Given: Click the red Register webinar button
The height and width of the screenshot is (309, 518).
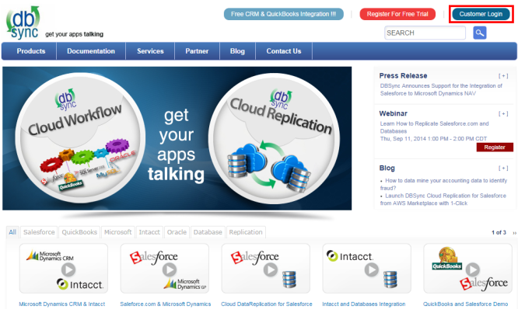Looking at the screenshot, I should pyautogui.click(x=495, y=148).
